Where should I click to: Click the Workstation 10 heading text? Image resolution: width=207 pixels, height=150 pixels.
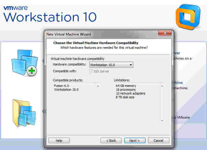pyautogui.click(x=50, y=17)
